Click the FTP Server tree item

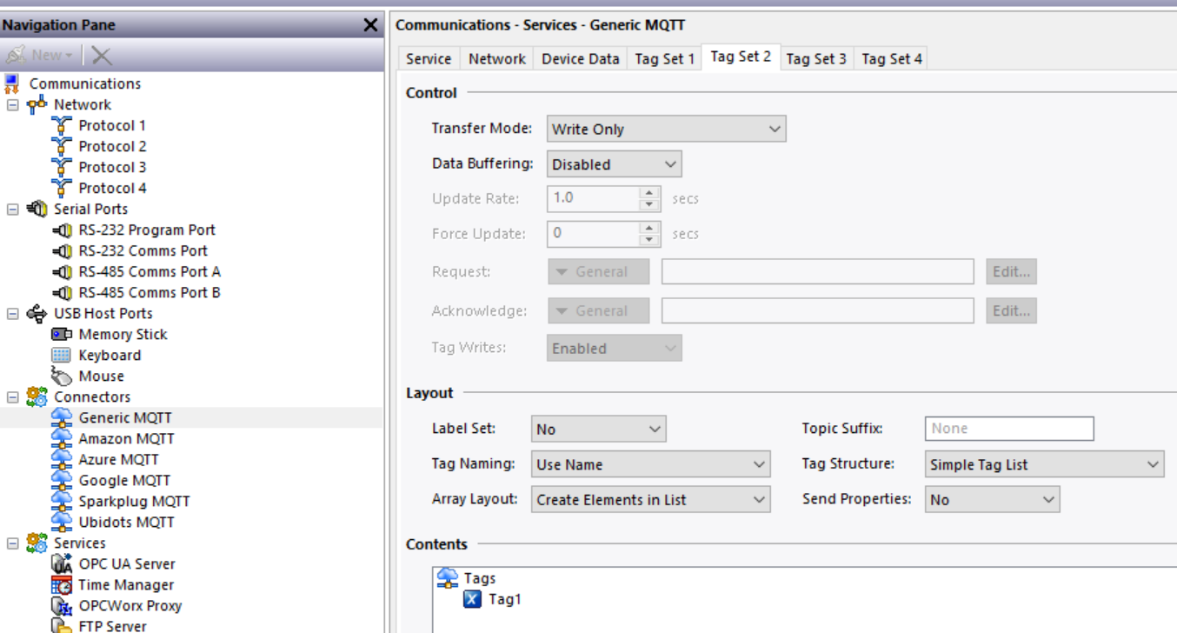click(x=112, y=625)
